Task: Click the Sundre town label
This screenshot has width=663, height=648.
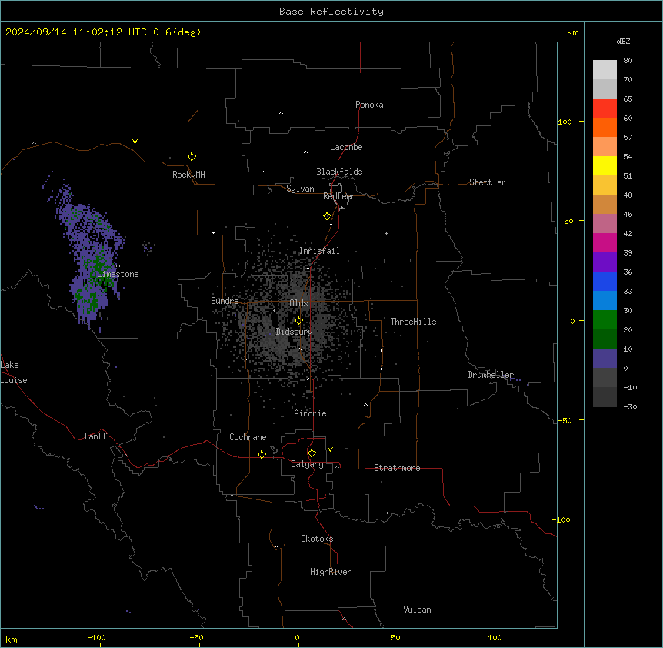Action: (x=225, y=301)
